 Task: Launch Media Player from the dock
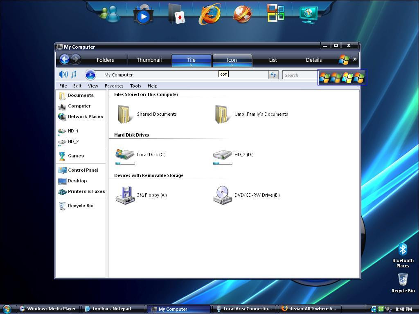[143, 14]
